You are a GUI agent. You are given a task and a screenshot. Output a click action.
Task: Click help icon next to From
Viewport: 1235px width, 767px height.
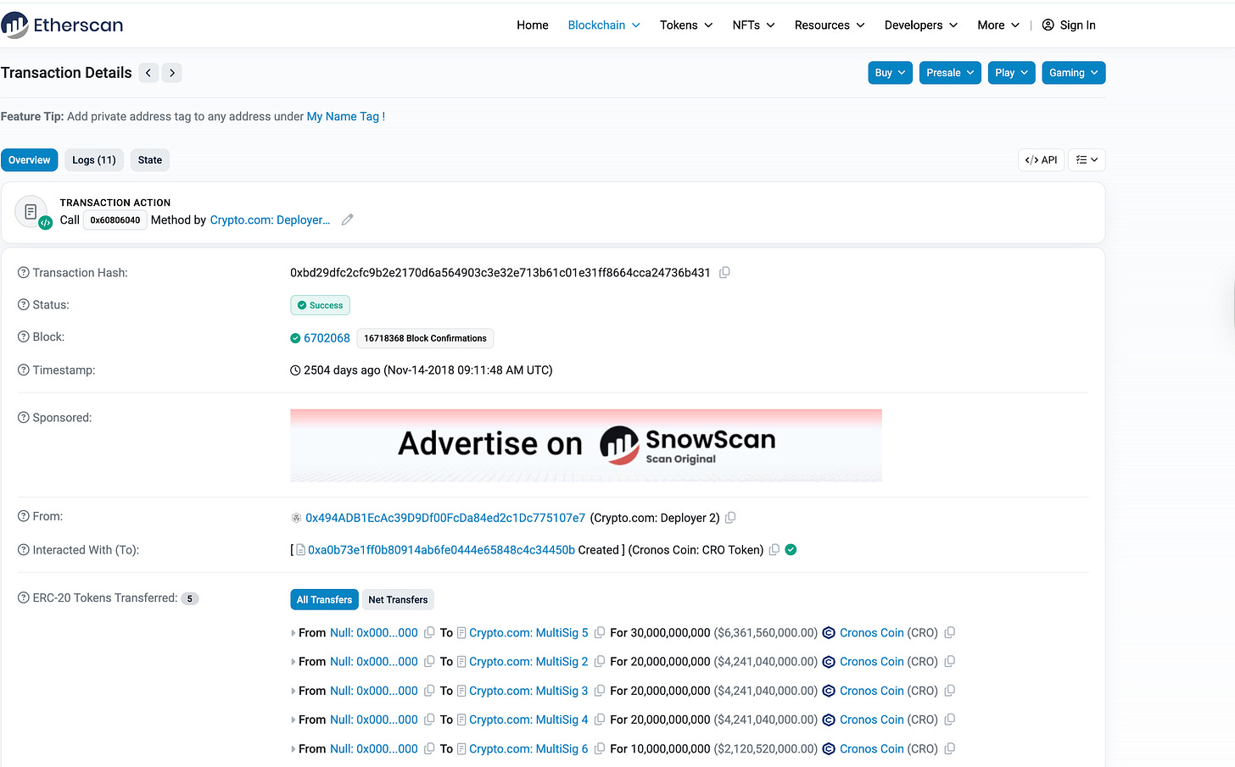[x=24, y=517]
